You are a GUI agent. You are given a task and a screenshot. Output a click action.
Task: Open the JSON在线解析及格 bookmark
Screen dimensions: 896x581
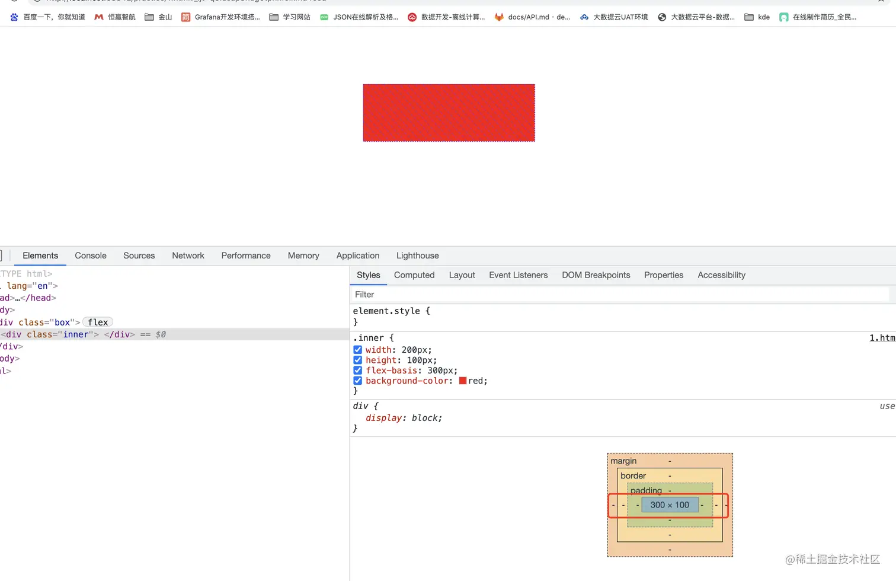pos(359,17)
